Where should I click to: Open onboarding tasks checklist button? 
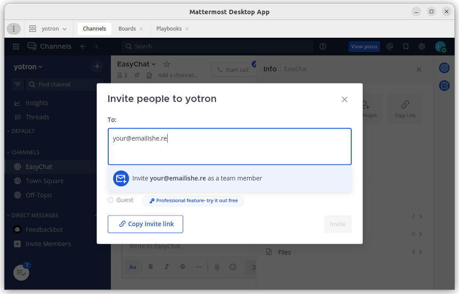(x=21, y=273)
